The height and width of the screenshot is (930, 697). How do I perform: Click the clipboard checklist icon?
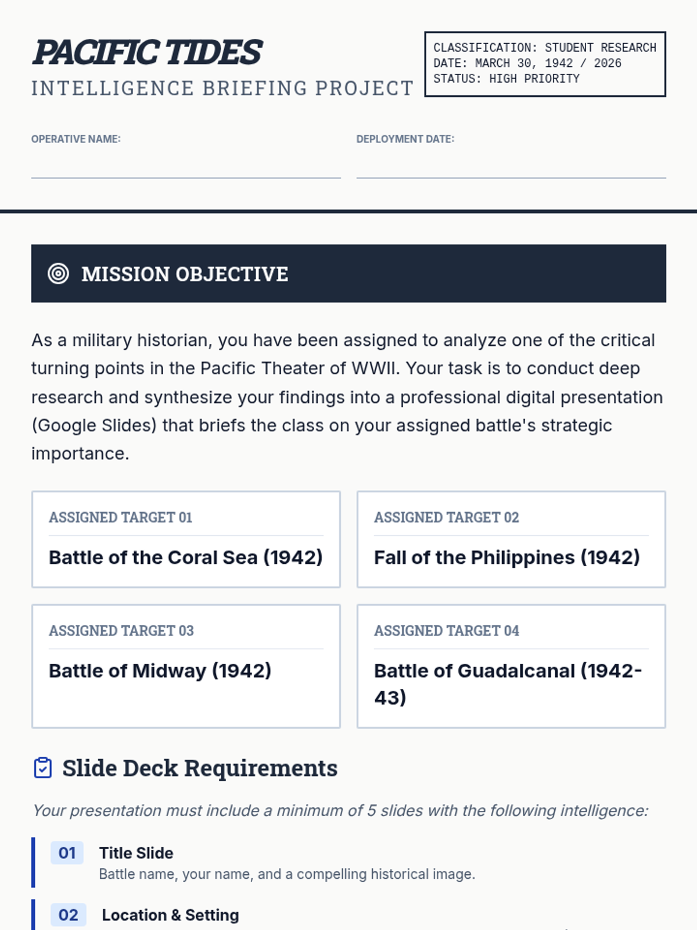click(x=43, y=768)
